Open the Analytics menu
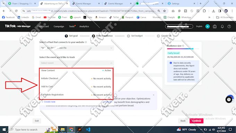Screen dimensions: 236x133 pos(84,26)
